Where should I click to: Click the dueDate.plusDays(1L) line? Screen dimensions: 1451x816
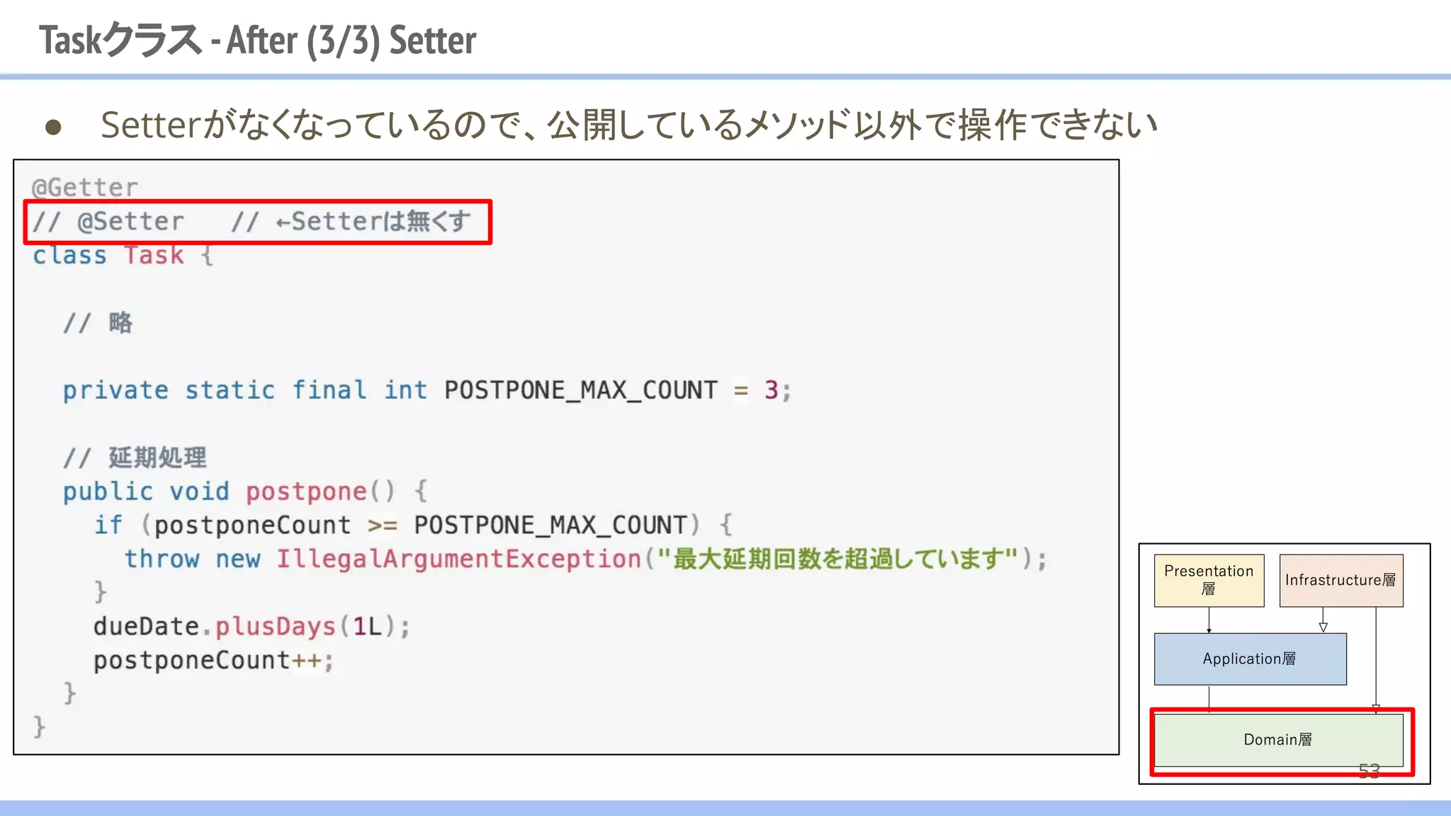[x=252, y=627]
